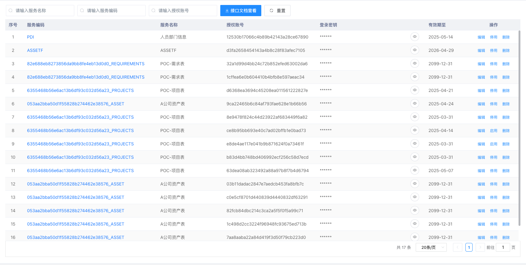Focus the 前往 page number input
The width and height of the screenshot is (526, 265).
tap(503, 247)
